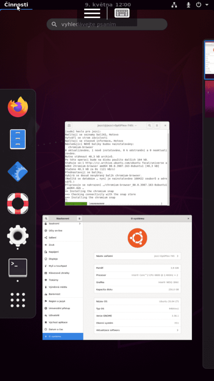The height and width of the screenshot is (381, 214).
Task: Launch Firefox from the dock
Action: 18,107
